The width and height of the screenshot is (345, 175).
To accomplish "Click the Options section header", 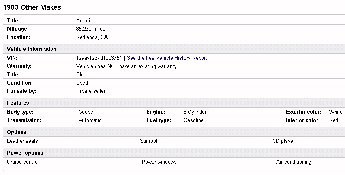I will pyautogui.click(x=17, y=132).
